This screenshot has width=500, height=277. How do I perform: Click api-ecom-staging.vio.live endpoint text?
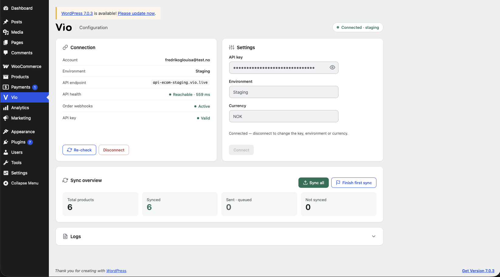[x=180, y=83]
